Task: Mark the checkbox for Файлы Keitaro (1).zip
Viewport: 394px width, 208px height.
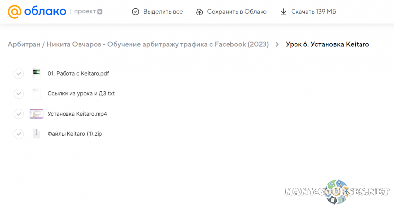Action: 18,134
